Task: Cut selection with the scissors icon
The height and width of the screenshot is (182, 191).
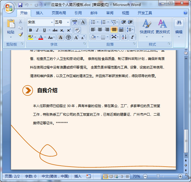Action: (20, 21)
